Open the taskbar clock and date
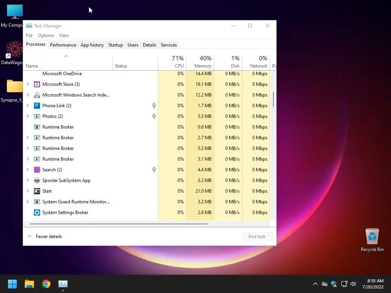 click(x=373, y=284)
